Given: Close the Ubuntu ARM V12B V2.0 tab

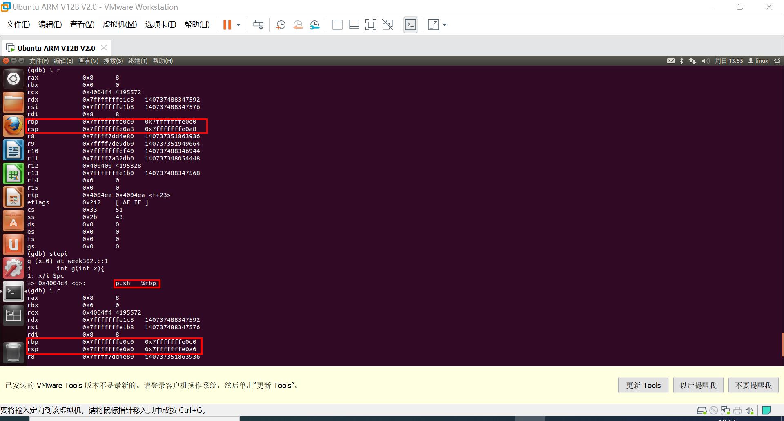Looking at the screenshot, I should click(x=104, y=48).
